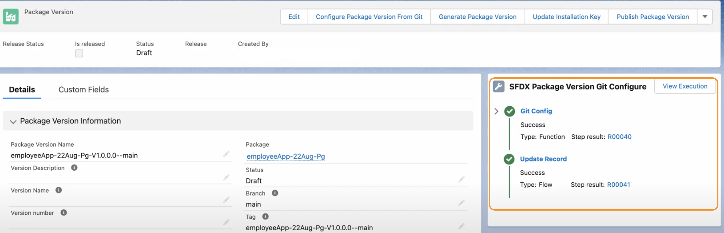Click the Version Description info icon

pyautogui.click(x=74, y=168)
